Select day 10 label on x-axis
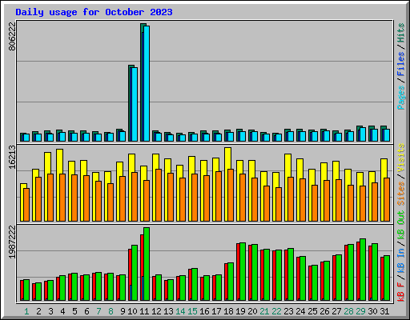The height and width of the screenshot is (320, 410). coord(132,311)
